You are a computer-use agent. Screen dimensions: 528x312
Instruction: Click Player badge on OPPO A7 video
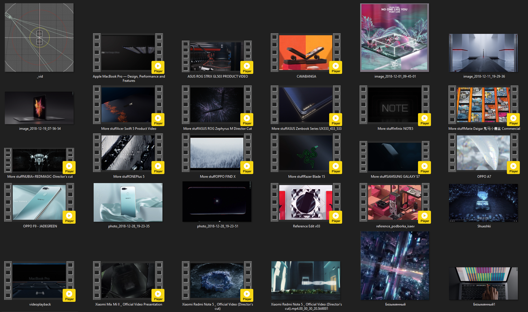pos(513,168)
